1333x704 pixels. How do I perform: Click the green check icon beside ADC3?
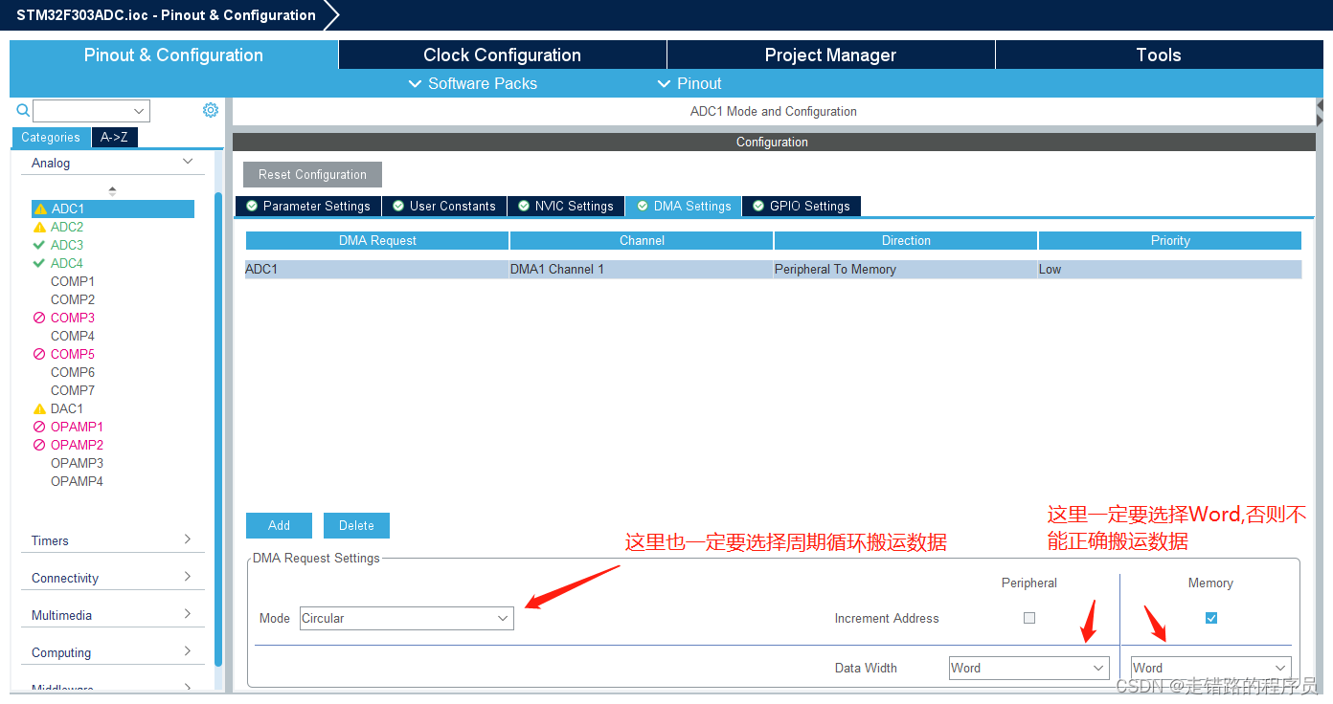(x=39, y=245)
